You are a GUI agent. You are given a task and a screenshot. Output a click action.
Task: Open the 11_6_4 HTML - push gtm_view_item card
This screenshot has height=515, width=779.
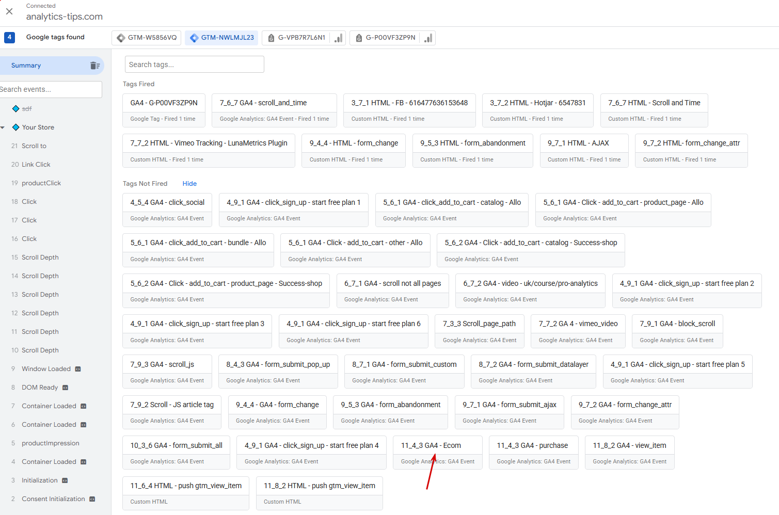click(x=186, y=493)
